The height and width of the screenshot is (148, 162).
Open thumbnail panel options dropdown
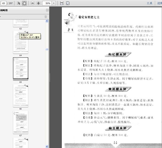(x=1, y=17)
